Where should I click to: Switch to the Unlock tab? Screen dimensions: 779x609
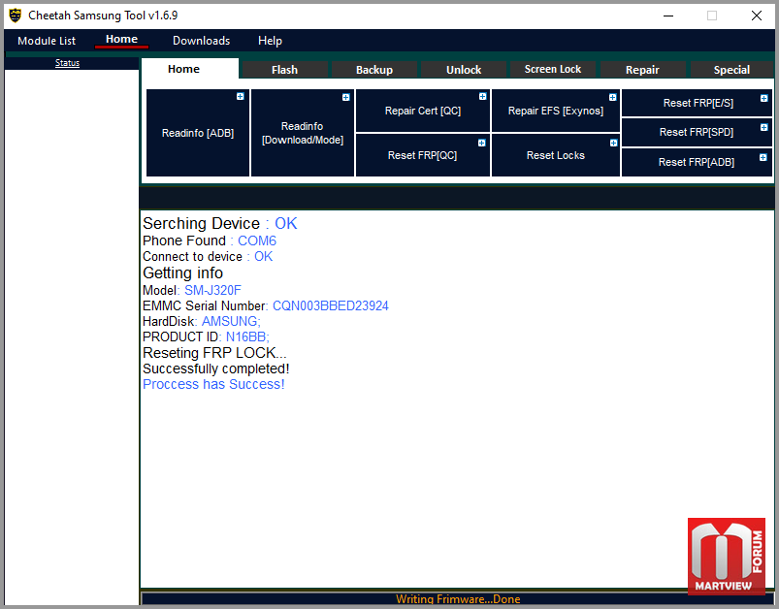[463, 70]
